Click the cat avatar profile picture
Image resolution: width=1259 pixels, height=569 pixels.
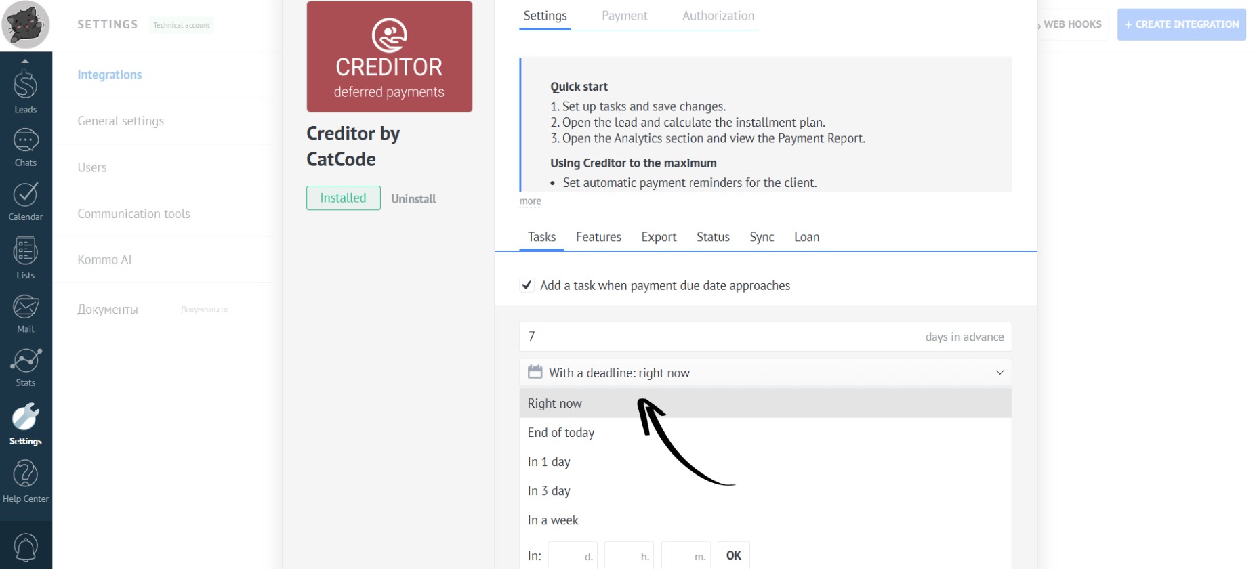coord(26,25)
